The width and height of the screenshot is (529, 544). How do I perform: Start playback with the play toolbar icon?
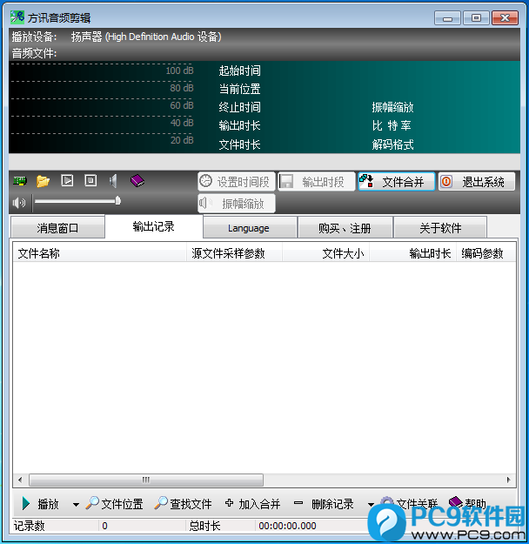pos(67,180)
